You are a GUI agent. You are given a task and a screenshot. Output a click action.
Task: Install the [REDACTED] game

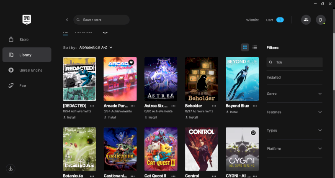point(70,117)
